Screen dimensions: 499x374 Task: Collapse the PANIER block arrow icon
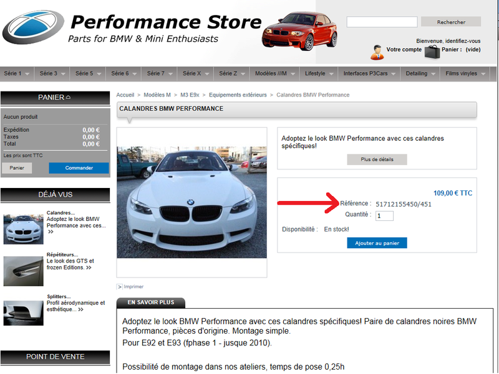68,97
